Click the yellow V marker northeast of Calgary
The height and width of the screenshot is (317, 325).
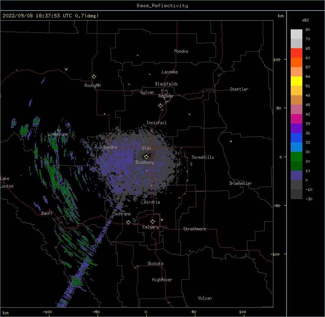point(162,220)
